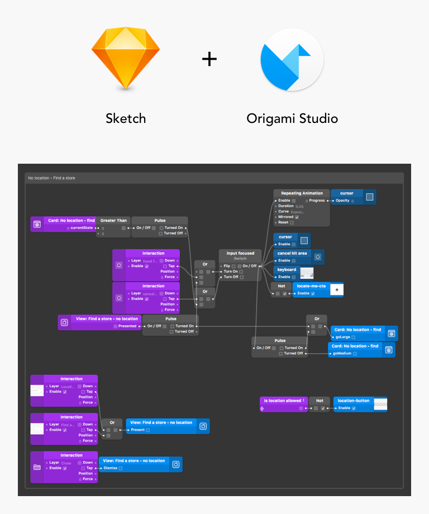Click the thumbnail of the Locati... Interaction patch

tap(37, 391)
